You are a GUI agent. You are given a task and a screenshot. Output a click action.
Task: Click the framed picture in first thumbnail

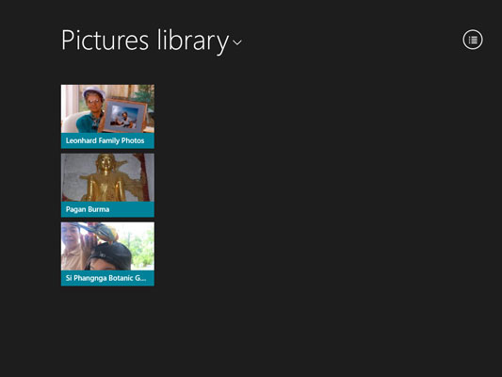click(124, 116)
